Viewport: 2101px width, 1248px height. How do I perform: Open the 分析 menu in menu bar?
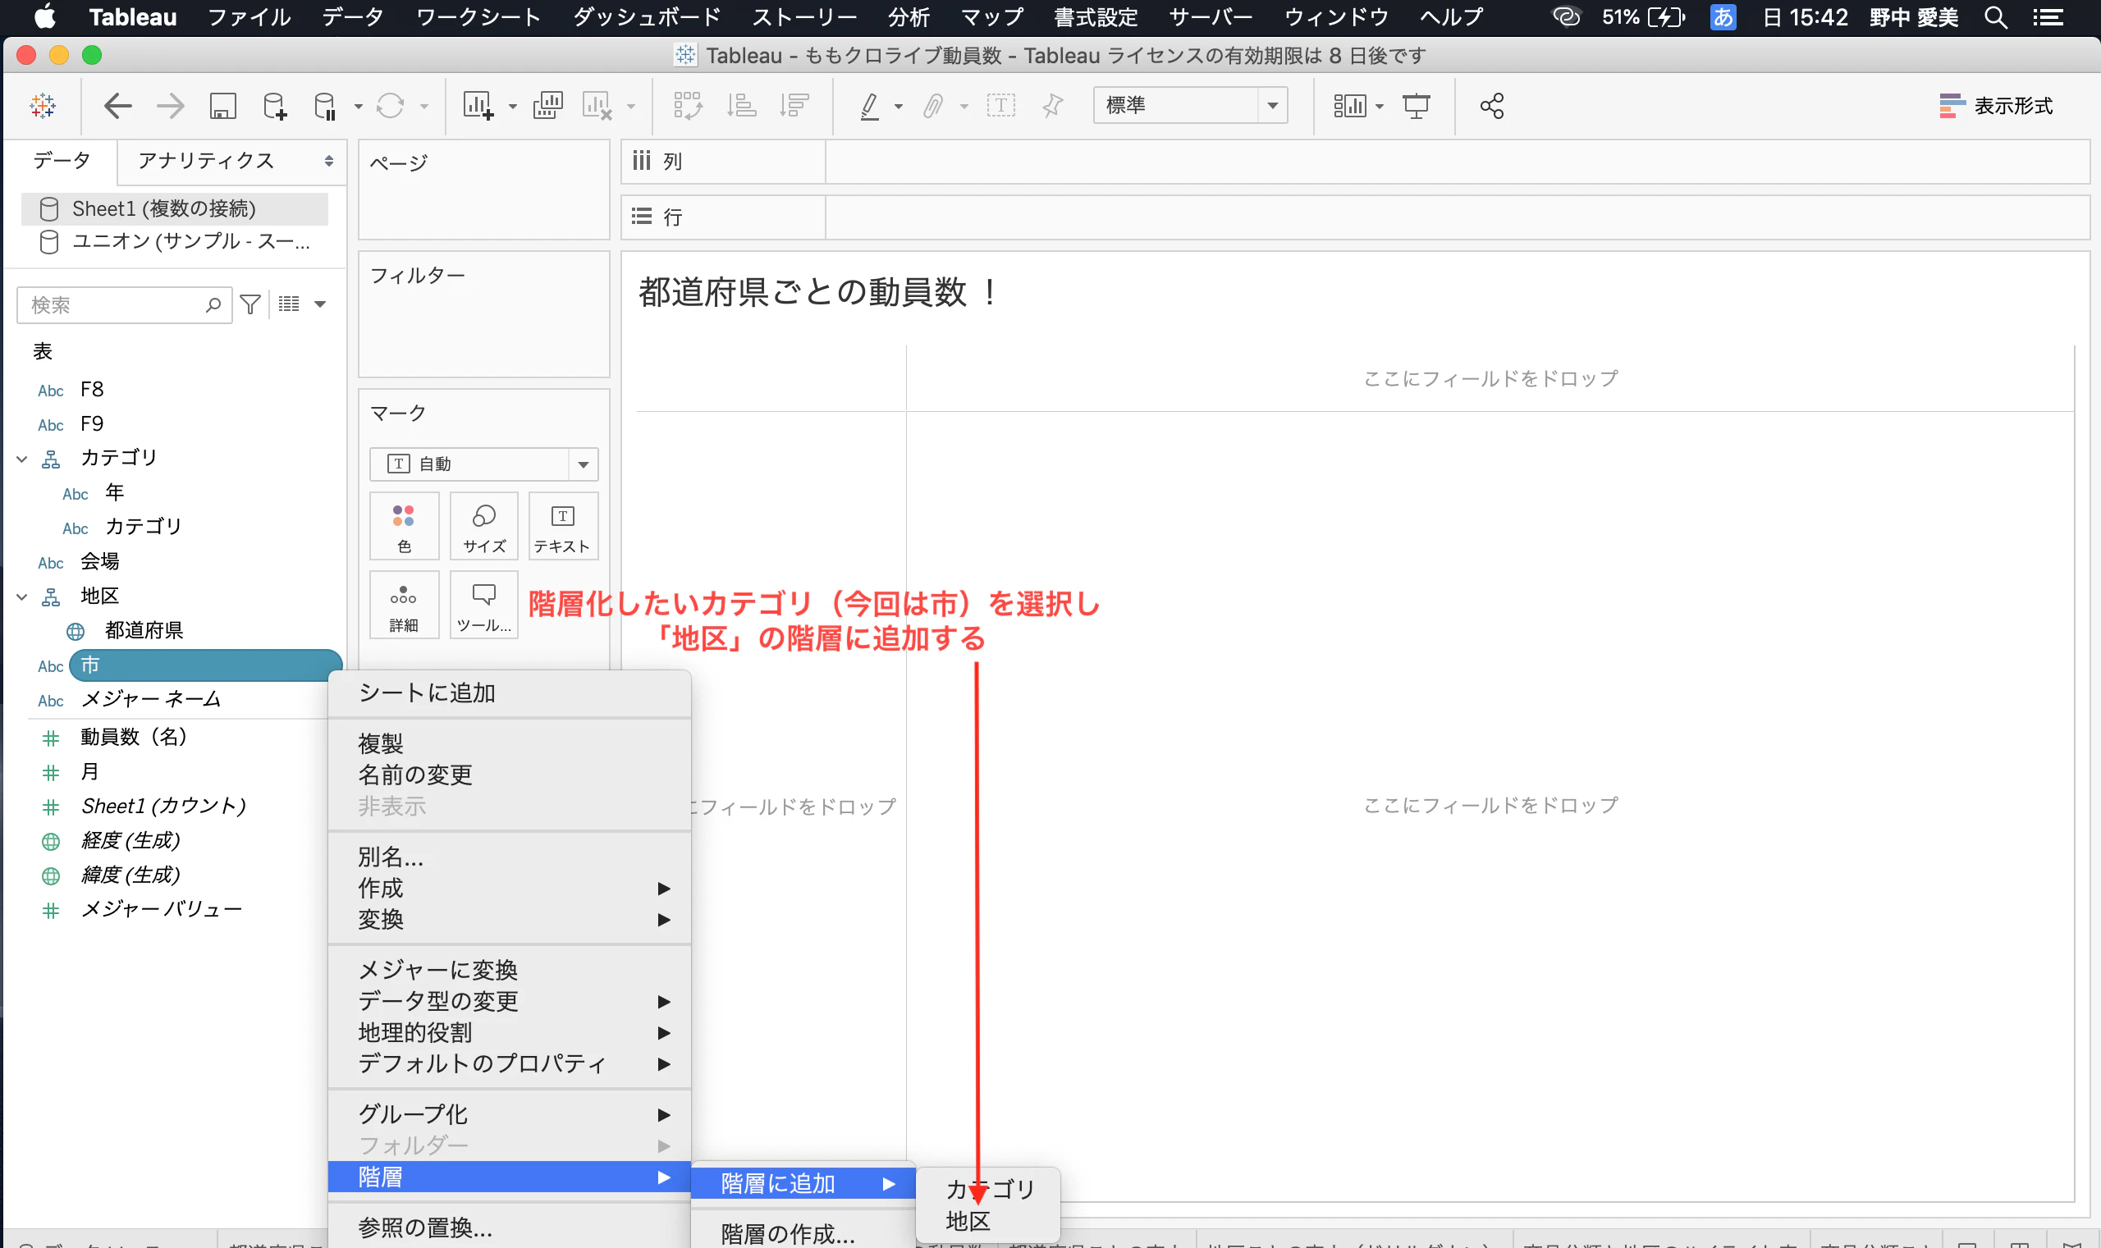909,16
